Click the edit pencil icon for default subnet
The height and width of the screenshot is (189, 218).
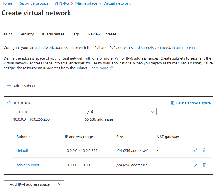(195, 150)
